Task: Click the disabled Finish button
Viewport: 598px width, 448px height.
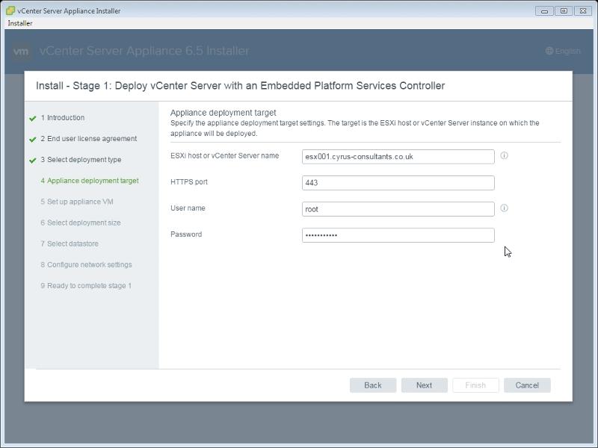Action: point(475,385)
